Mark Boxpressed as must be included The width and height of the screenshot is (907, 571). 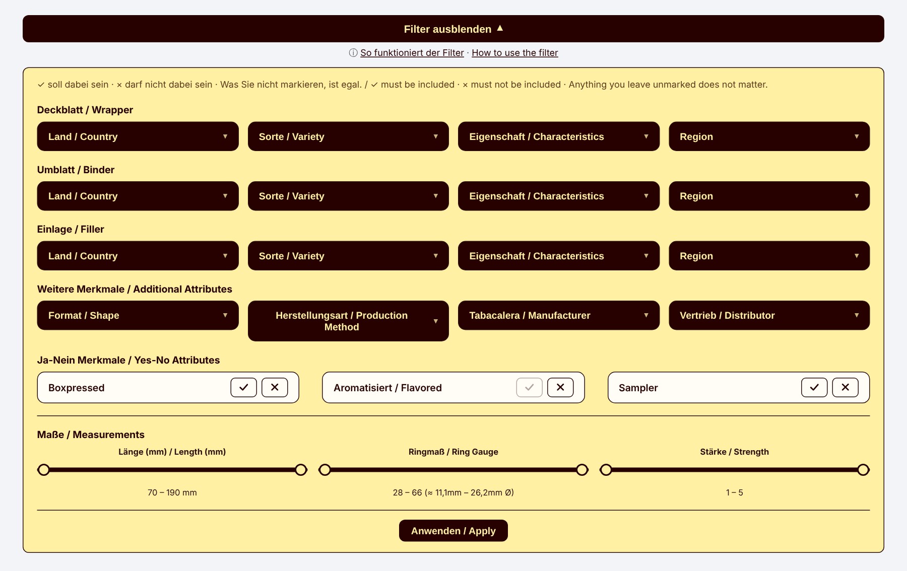[x=244, y=387]
